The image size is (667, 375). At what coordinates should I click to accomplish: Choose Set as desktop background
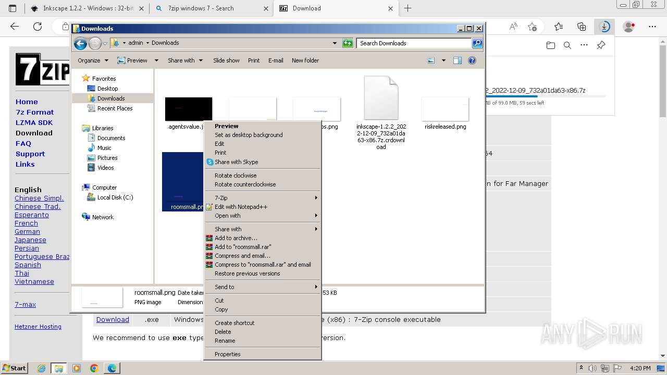[x=262, y=135]
